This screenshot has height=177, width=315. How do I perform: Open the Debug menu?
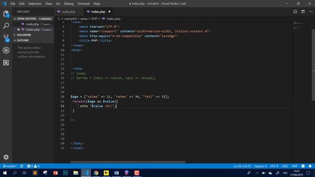point(68,3)
